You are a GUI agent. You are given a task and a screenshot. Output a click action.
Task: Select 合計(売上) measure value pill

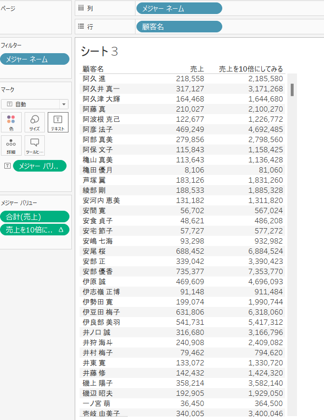(35, 217)
